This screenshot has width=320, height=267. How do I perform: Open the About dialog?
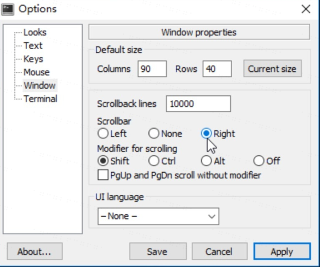(34, 252)
